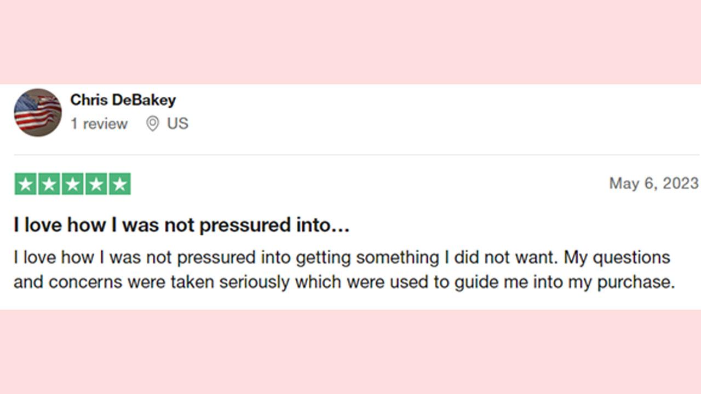Click the fifth green rating star
This screenshot has width=701, height=394.
tap(119, 184)
